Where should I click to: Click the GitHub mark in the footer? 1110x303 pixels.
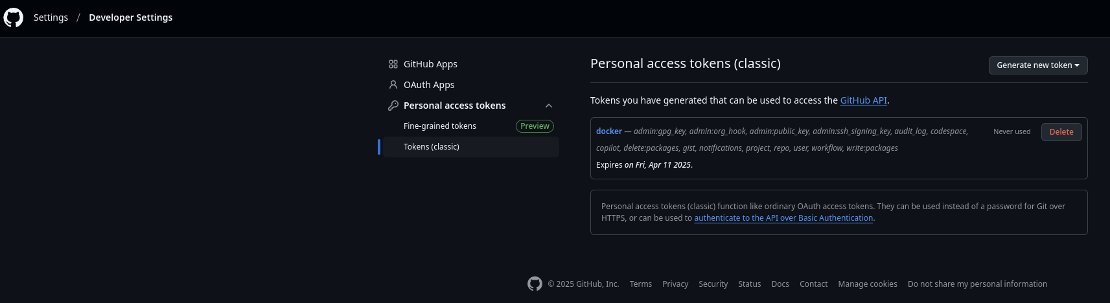(535, 284)
